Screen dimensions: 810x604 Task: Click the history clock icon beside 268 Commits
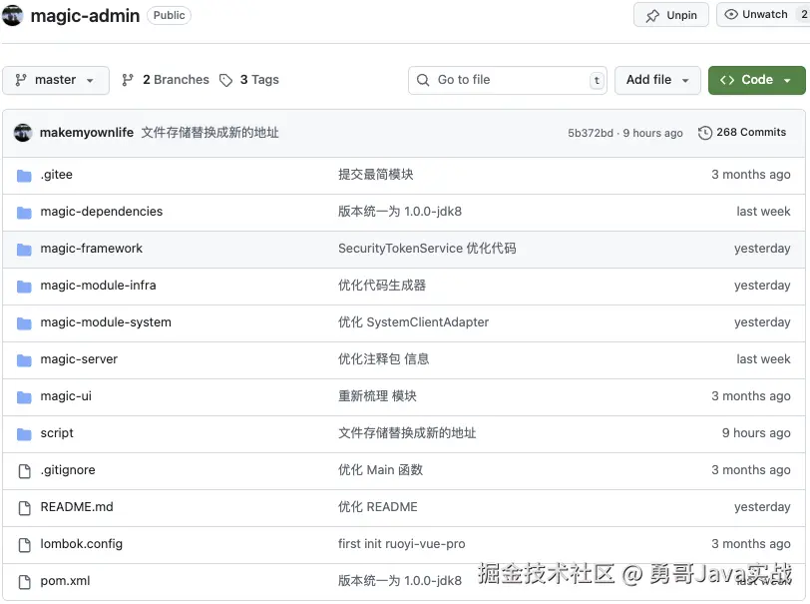(704, 133)
